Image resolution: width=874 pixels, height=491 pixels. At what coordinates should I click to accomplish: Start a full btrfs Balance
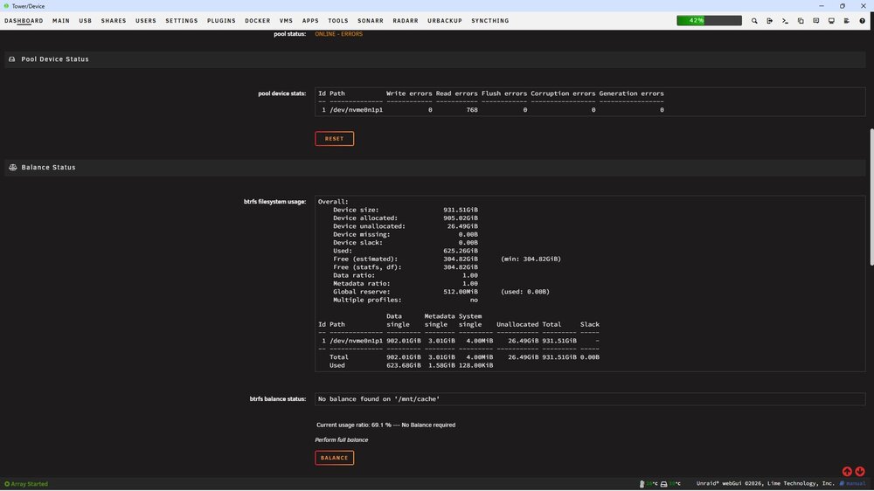pyautogui.click(x=335, y=458)
